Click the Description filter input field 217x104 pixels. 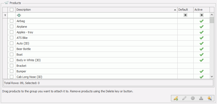click(x=96, y=15)
